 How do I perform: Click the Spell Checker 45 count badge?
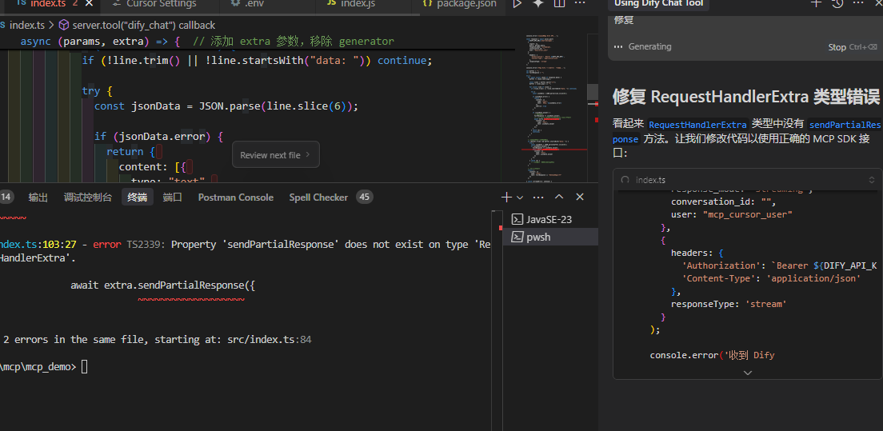(365, 198)
